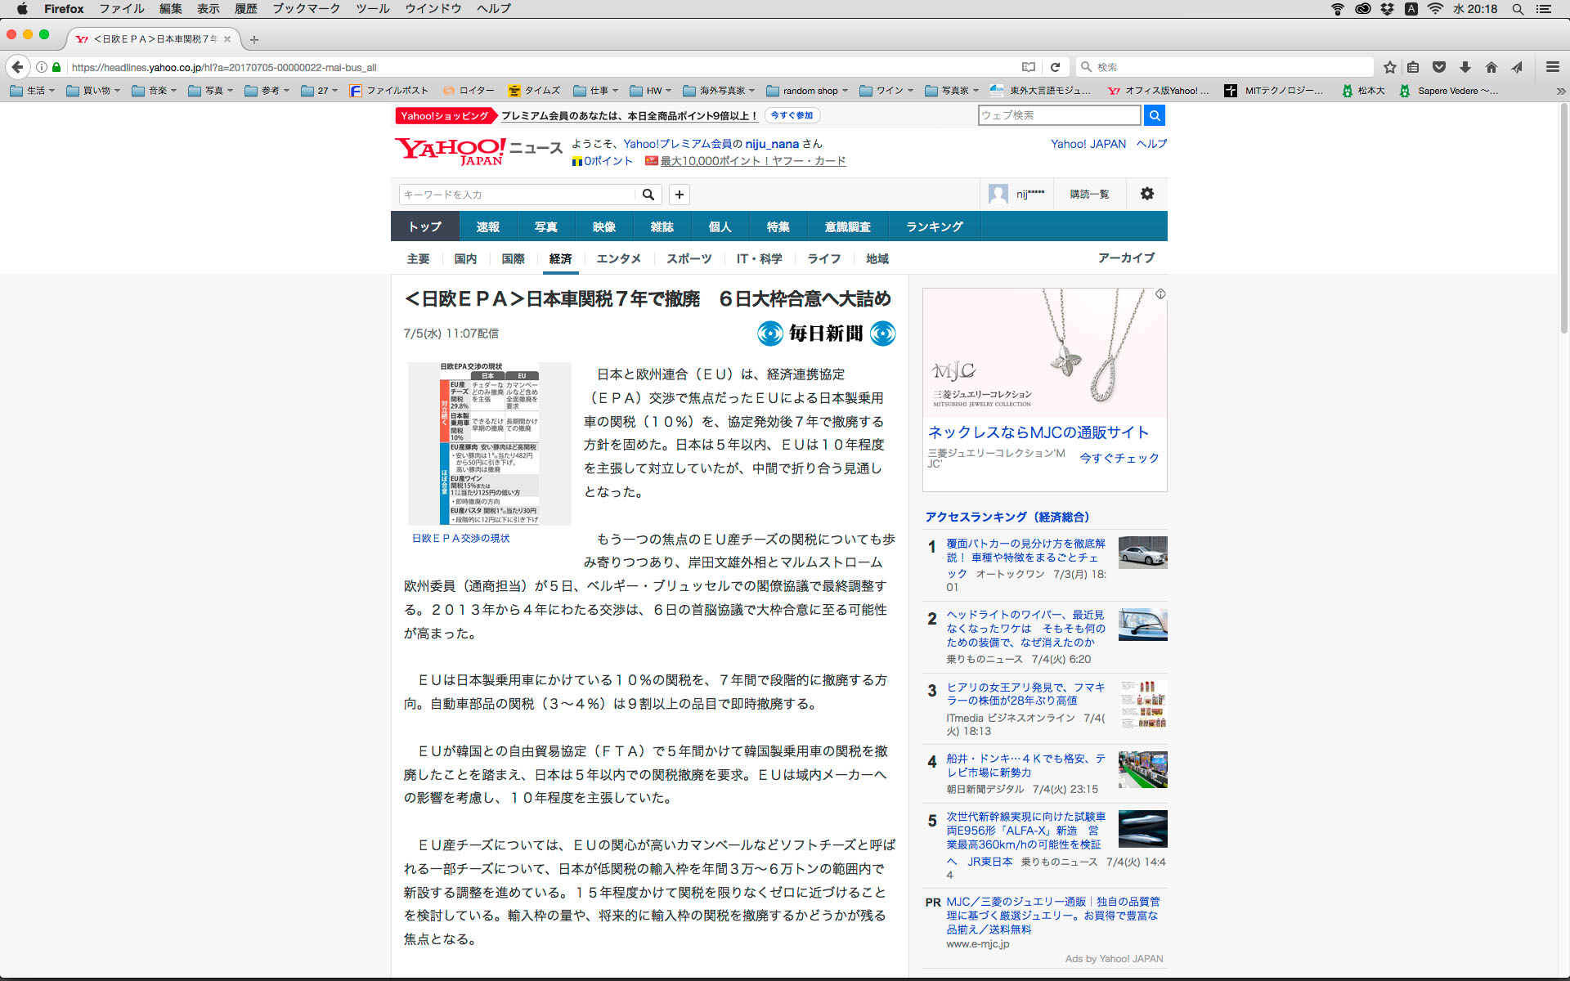The width and height of the screenshot is (1570, 981).
Task: Open the 購読一覧 button
Action: pos(1089,194)
